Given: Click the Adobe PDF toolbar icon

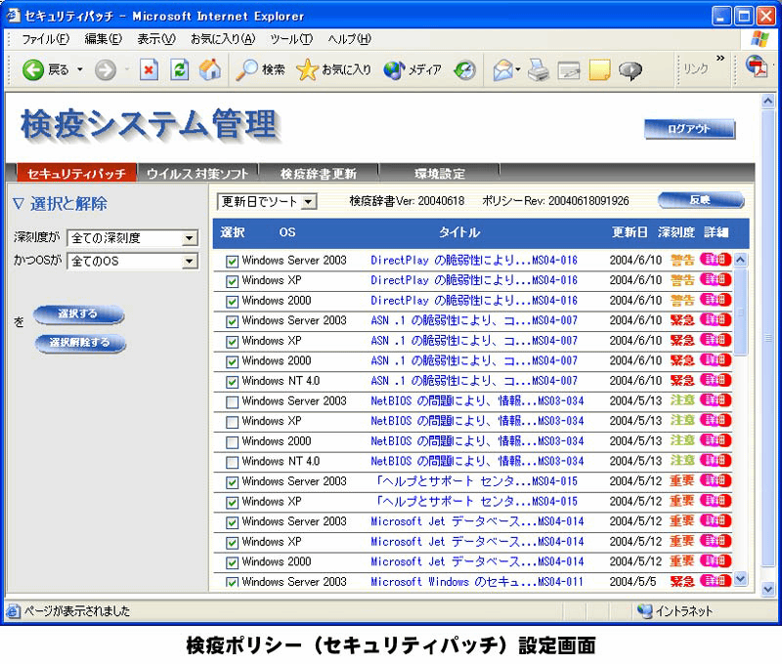Looking at the screenshot, I should click(757, 65).
